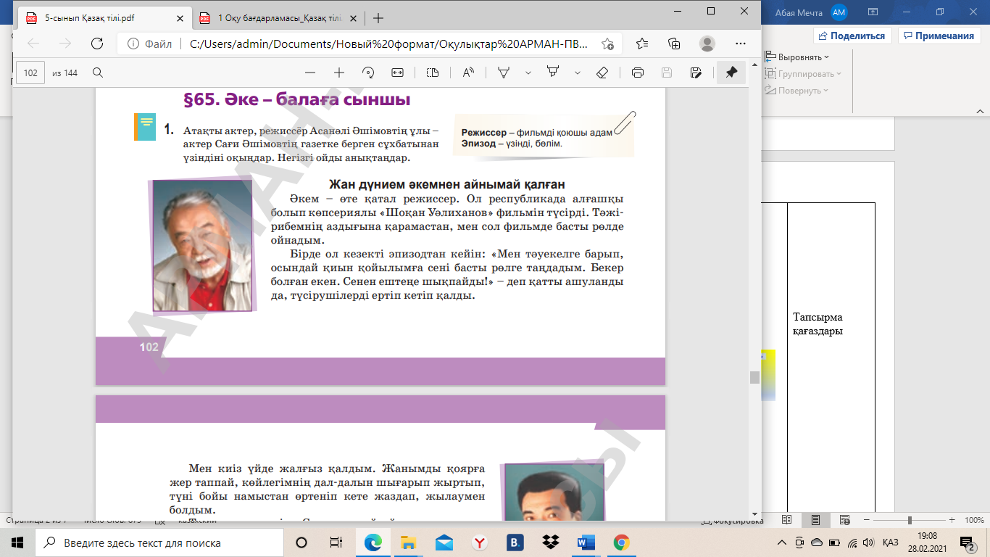The height and width of the screenshot is (557, 990).
Task: Zoom out the PDF with minus icon
Action: 310,73
